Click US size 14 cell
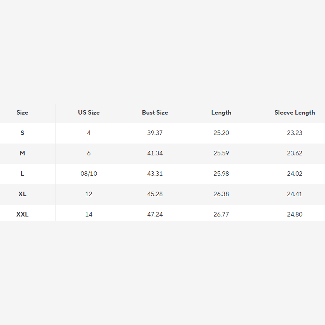Screen dimensions: 325x325 tap(89, 214)
